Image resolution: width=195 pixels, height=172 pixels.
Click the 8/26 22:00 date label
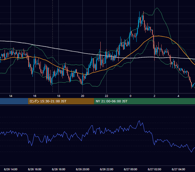click(x=107, y=169)
